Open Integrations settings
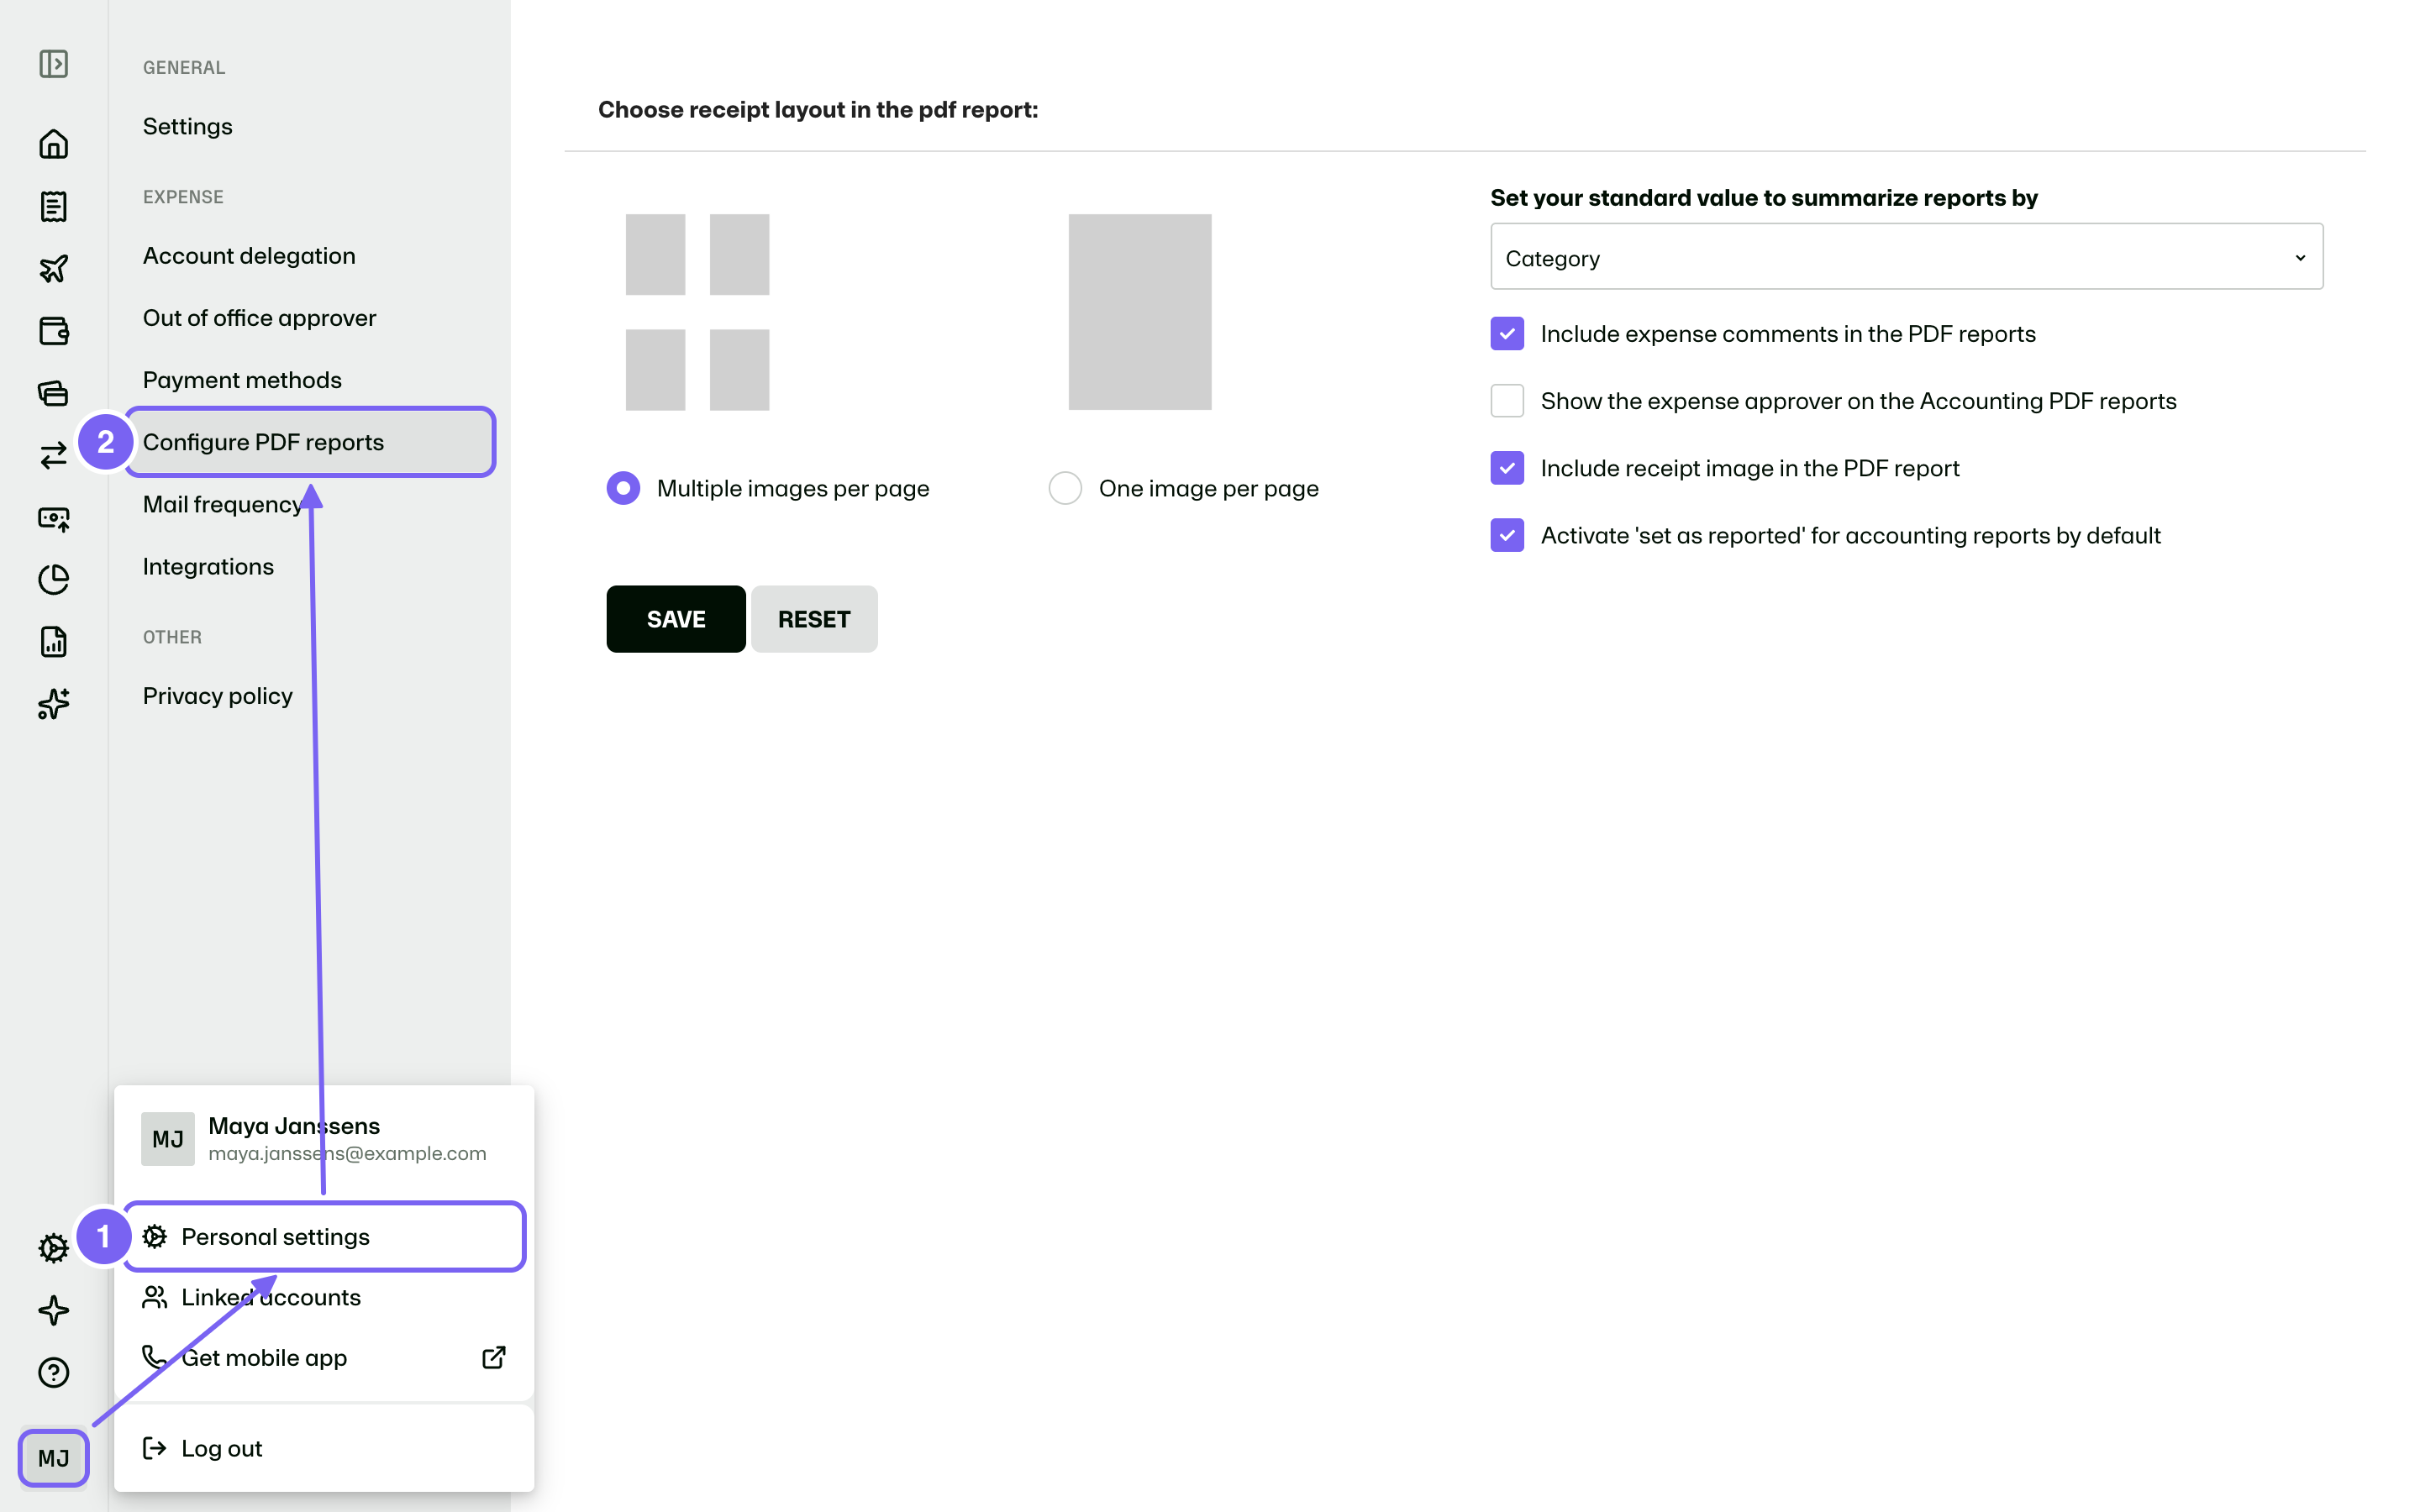The width and height of the screenshot is (2420, 1512). pyautogui.click(x=208, y=566)
